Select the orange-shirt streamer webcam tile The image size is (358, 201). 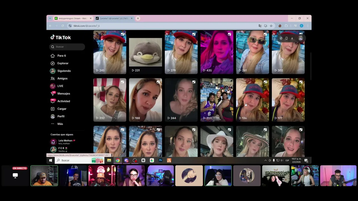coord(44,176)
